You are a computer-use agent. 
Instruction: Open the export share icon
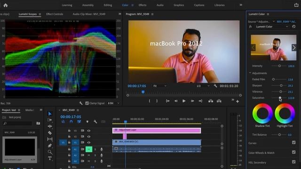point(296,5)
